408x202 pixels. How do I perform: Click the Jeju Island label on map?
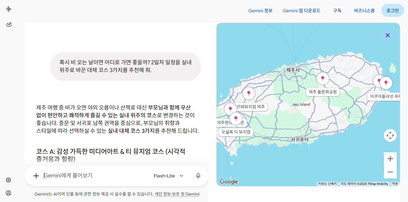point(301,104)
